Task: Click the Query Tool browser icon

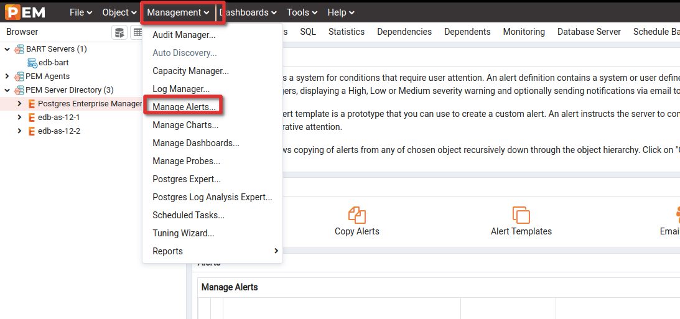Action: click(x=119, y=32)
